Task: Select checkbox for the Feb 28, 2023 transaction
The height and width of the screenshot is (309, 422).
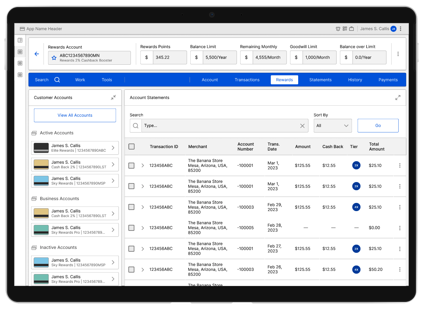Action: pos(132,228)
